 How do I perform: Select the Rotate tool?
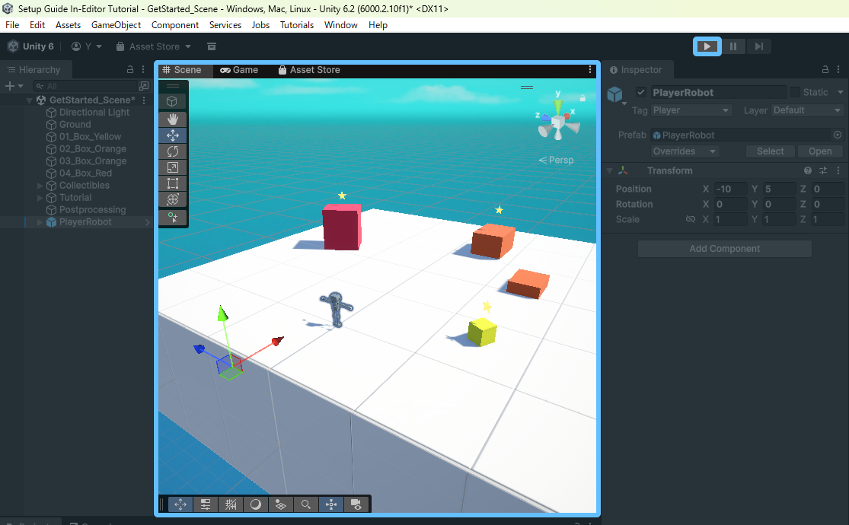click(173, 151)
